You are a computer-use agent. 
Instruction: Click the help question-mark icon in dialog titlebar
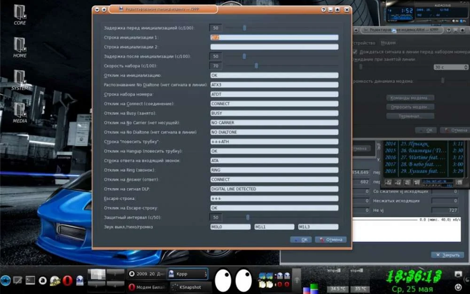(324, 9)
